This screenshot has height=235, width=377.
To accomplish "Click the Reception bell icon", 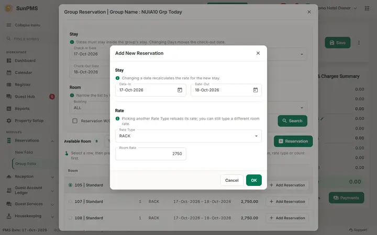I will tap(9, 177).
